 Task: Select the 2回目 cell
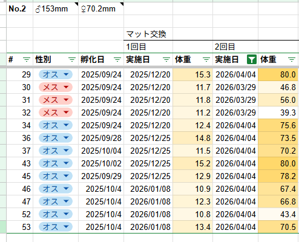click(x=235, y=47)
